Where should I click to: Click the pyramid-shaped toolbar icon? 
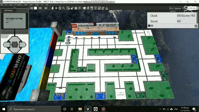[x=107, y=8]
